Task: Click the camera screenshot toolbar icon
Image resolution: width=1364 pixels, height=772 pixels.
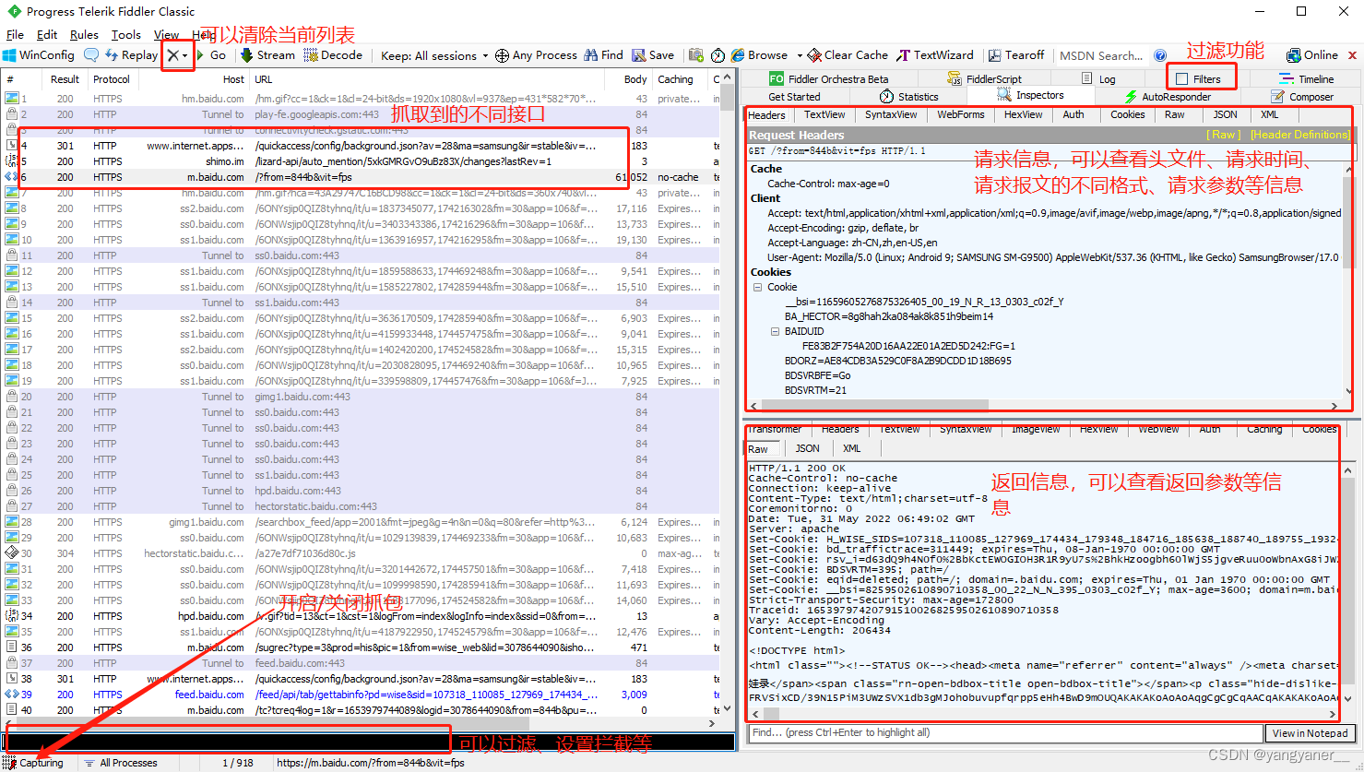Action: tap(696, 55)
